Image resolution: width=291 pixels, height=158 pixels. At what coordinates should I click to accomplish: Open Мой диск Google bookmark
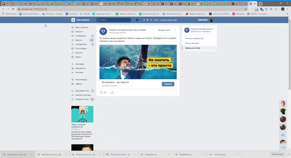coord(53,14)
